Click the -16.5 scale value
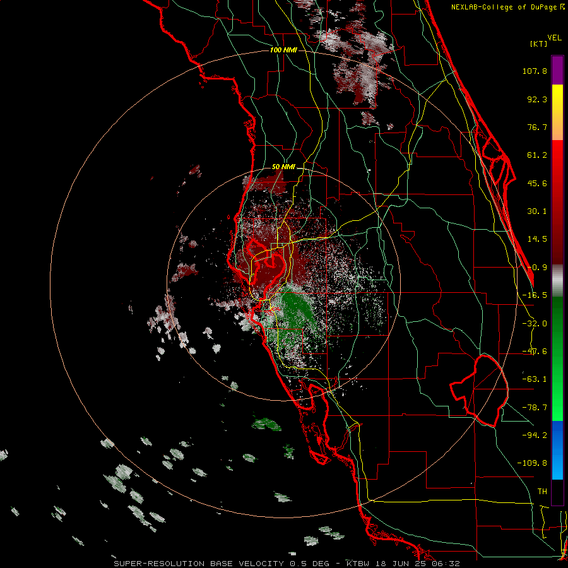Image resolution: width=568 pixels, height=568 pixels. [x=535, y=295]
